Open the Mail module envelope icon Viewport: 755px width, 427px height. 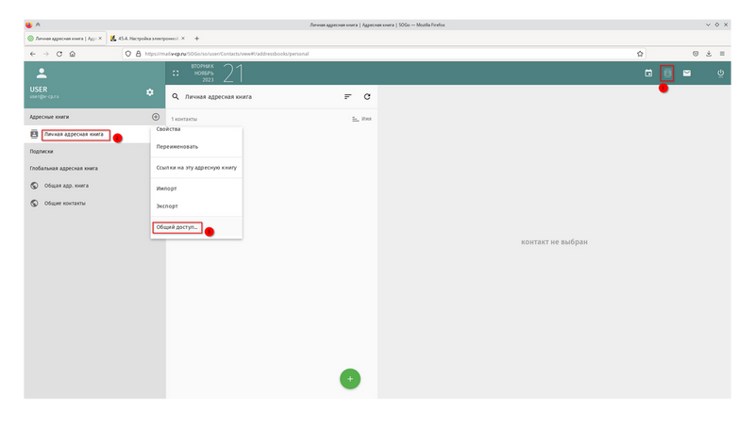(686, 73)
